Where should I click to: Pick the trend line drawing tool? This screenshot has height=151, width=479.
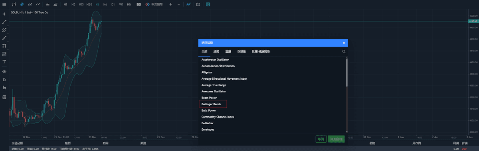click(4, 22)
